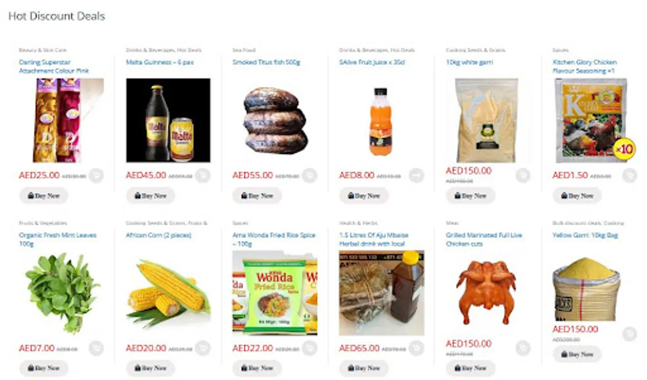Add 10kg white garri with cart icon
The height and width of the screenshot is (380, 647).
(x=523, y=175)
